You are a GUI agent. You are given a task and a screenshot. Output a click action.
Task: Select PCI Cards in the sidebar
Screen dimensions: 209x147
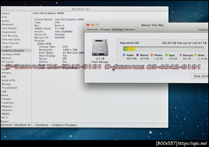coord(7,62)
